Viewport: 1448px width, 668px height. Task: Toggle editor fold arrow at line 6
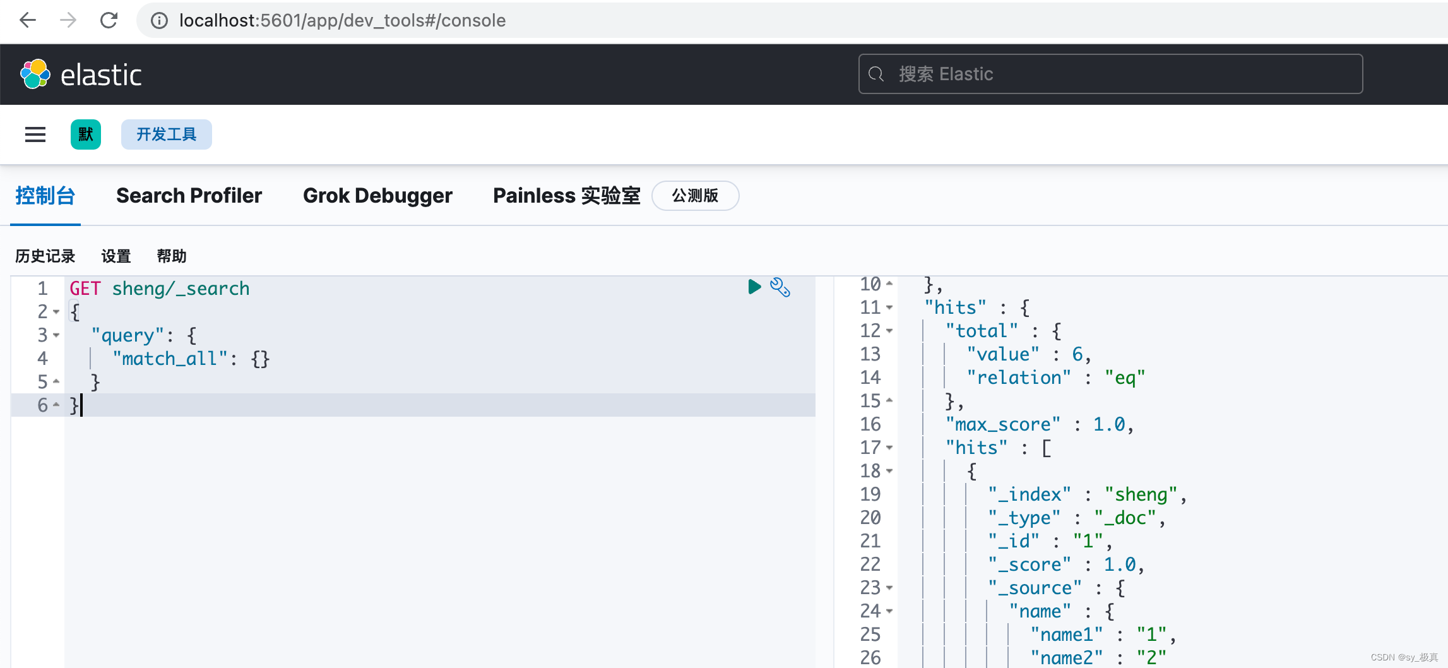(56, 405)
